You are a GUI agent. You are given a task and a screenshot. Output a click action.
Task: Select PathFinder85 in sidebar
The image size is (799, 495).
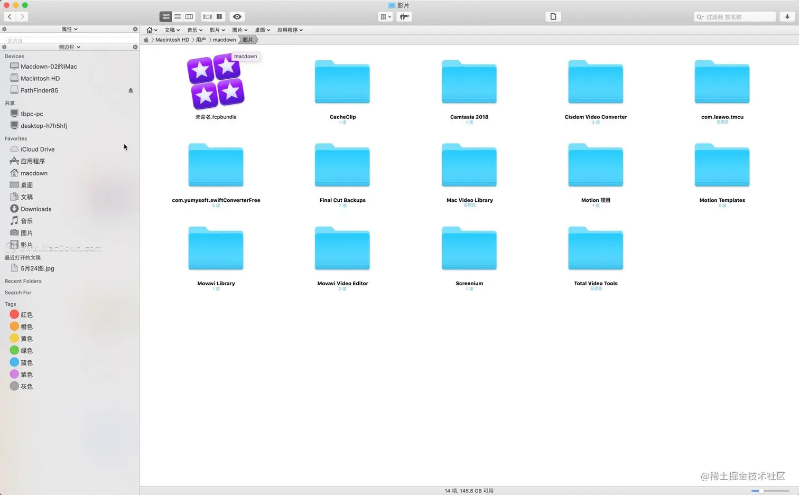[39, 90]
